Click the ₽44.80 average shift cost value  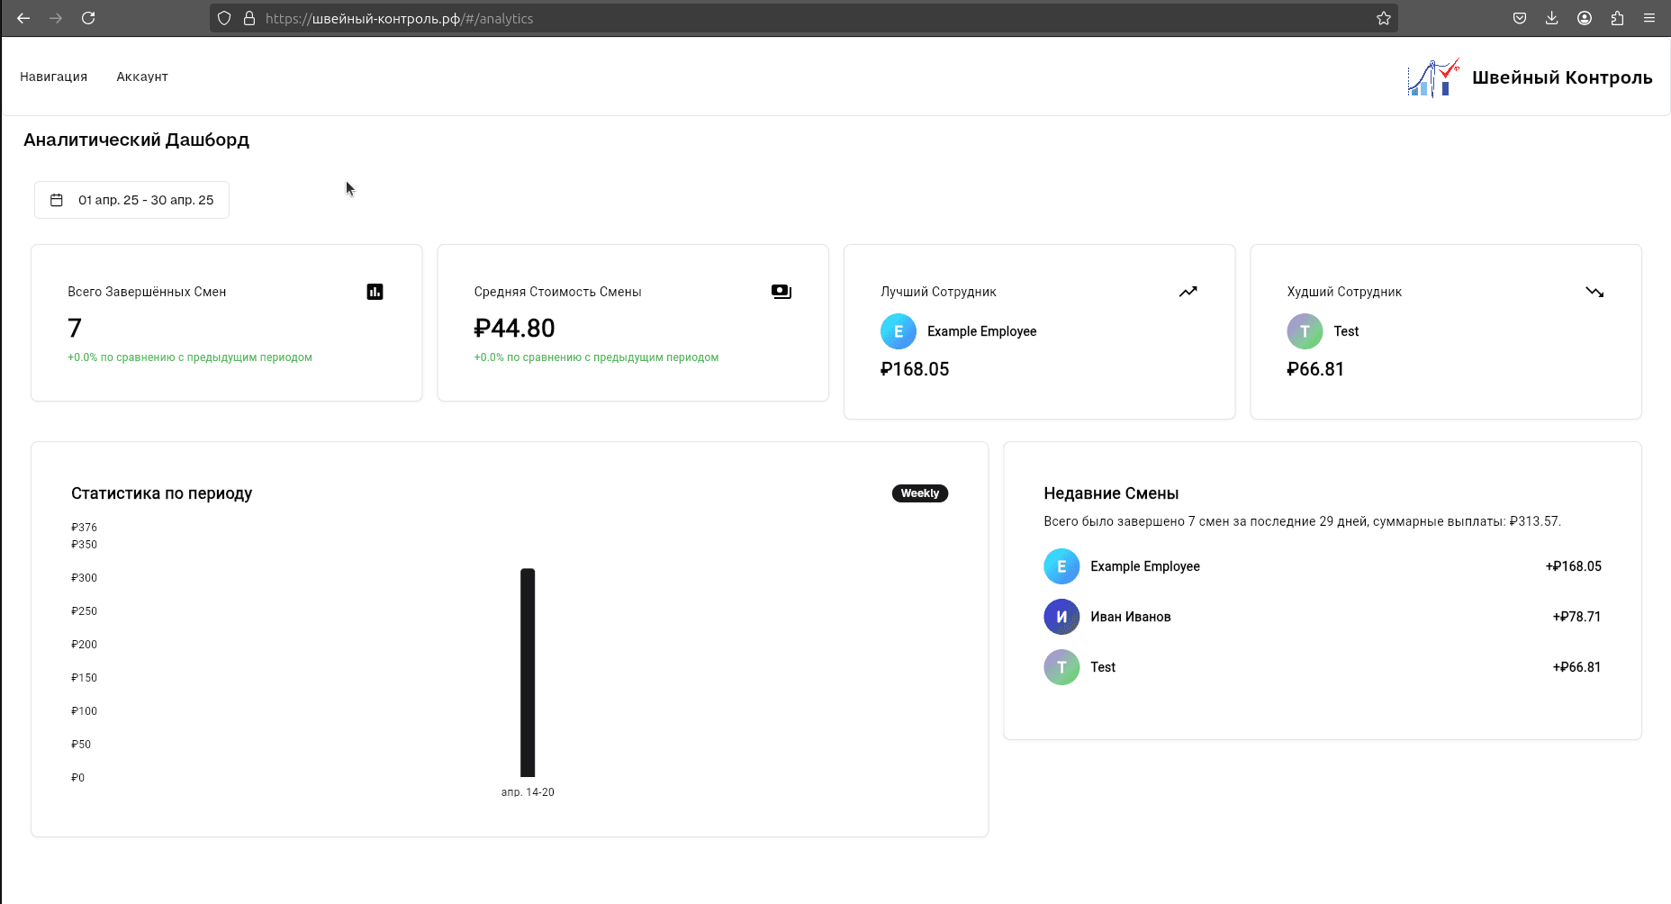(515, 329)
